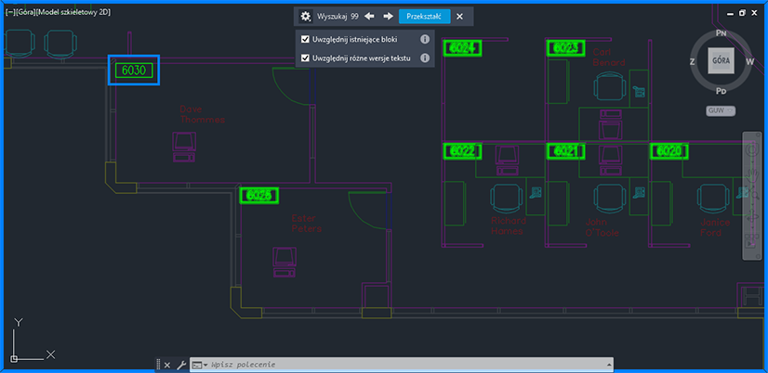Select the computer block in Ester Peters' room

click(285, 263)
